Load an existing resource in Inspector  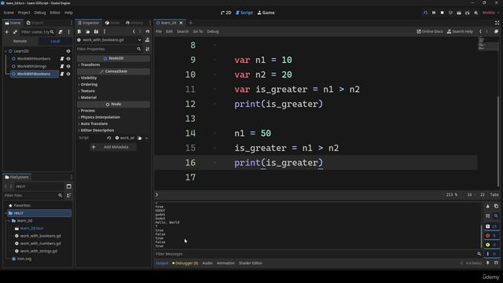(87, 31)
